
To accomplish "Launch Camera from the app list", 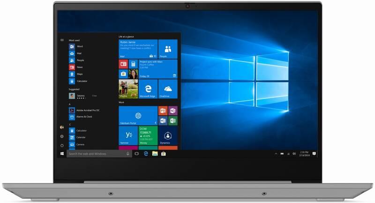I will (x=77, y=144).
